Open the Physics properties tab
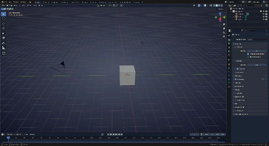This screenshot has height=146, width=269. click(229, 76)
